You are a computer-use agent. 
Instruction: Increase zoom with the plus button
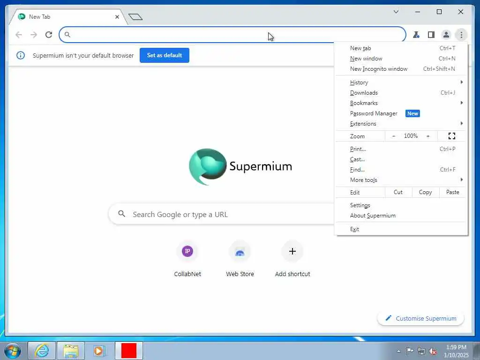tap(428, 136)
